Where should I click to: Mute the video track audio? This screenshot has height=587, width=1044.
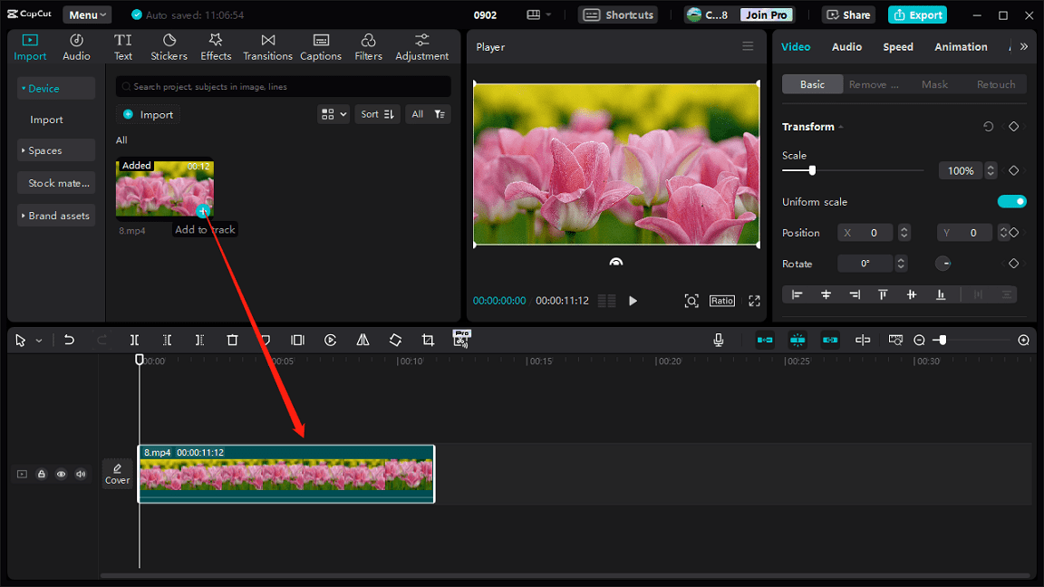pos(81,474)
